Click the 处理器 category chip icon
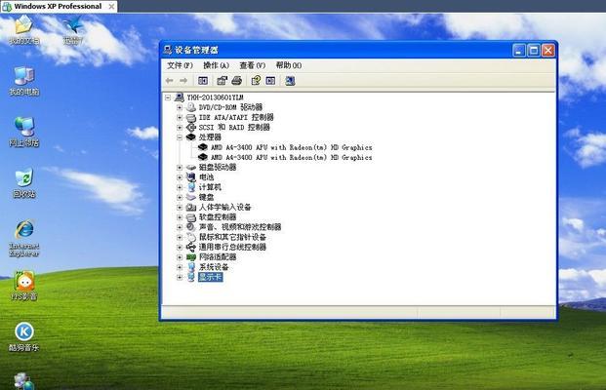 tap(191, 137)
